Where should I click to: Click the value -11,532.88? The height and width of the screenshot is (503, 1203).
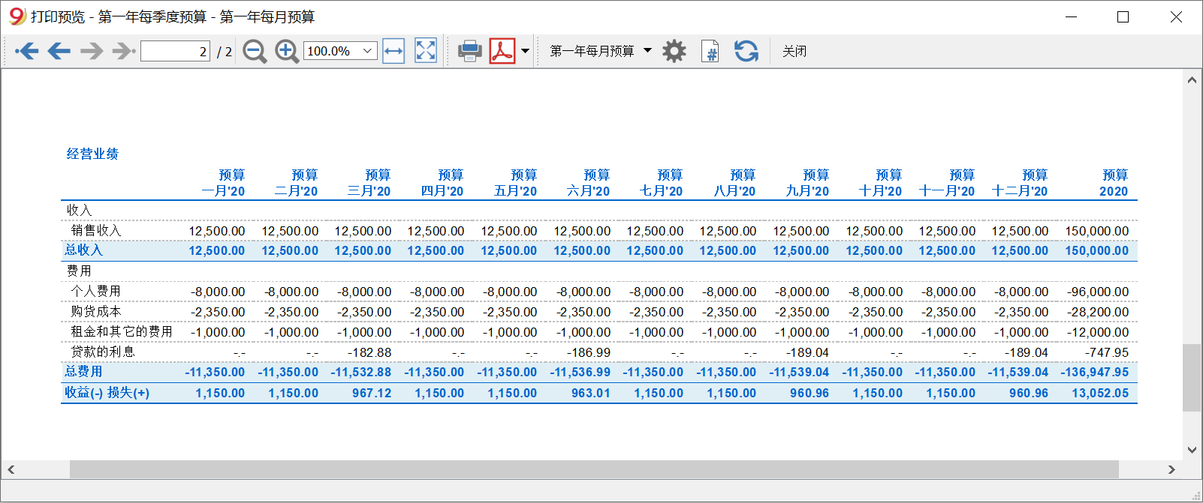[361, 372]
